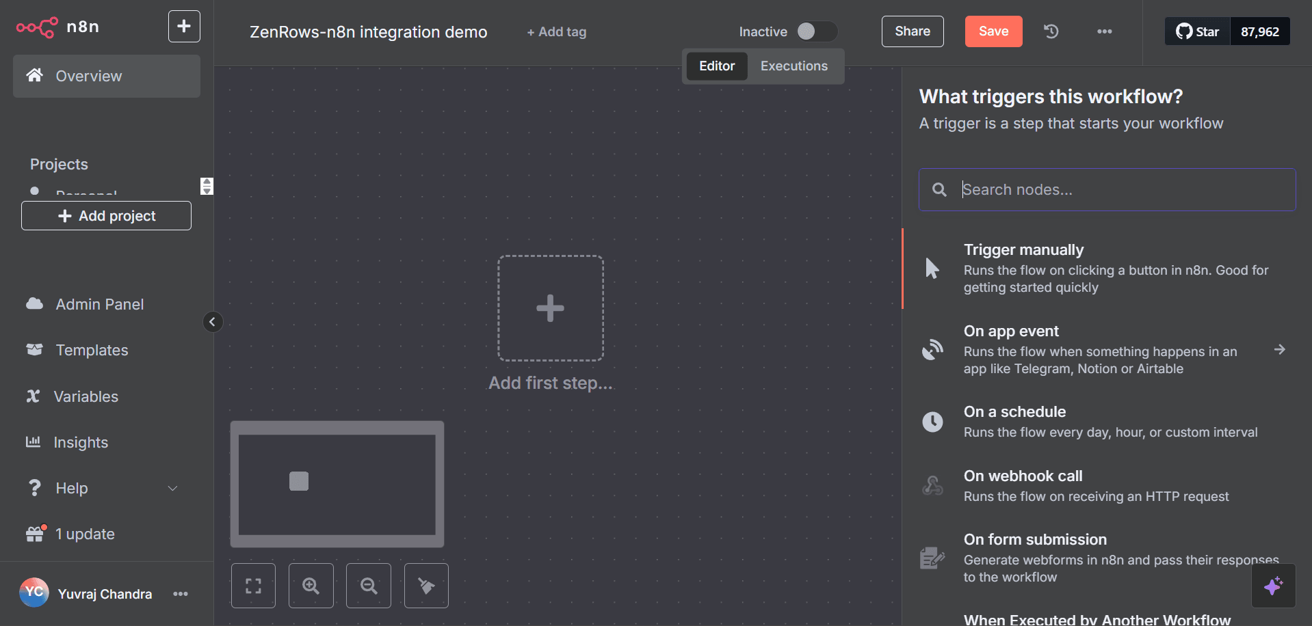This screenshot has width=1312, height=626.
Task: Click the tidy up workflow broom icon
Action: click(x=426, y=586)
